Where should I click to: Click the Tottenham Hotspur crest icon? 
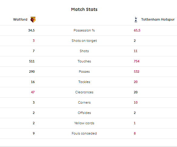pos(136,20)
